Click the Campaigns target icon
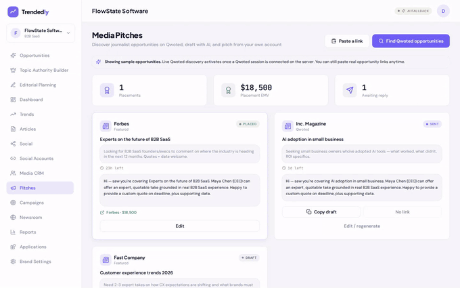The height and width of the screenshot is (288, 460). click(13, 203)
